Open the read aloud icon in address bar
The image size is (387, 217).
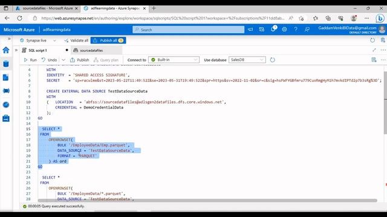click(291, 18)
